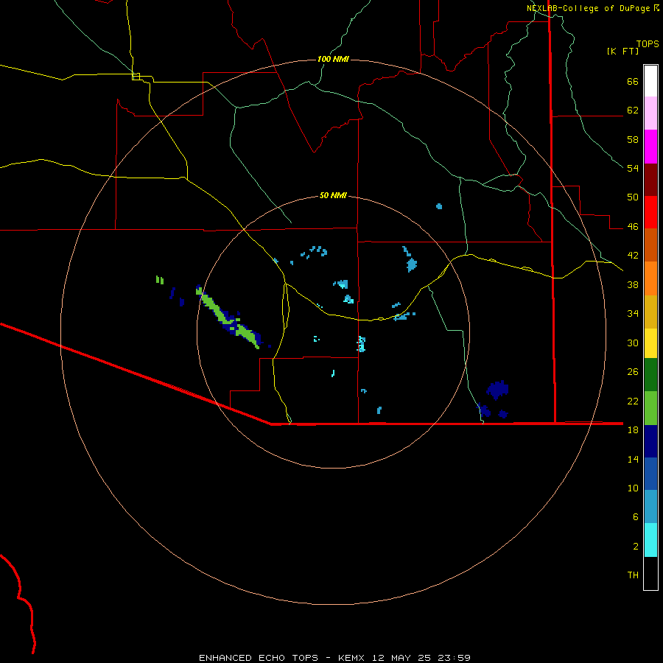Select the dark green legend swatch
Screen dimensions: 663x663
(x=650, y=375)
